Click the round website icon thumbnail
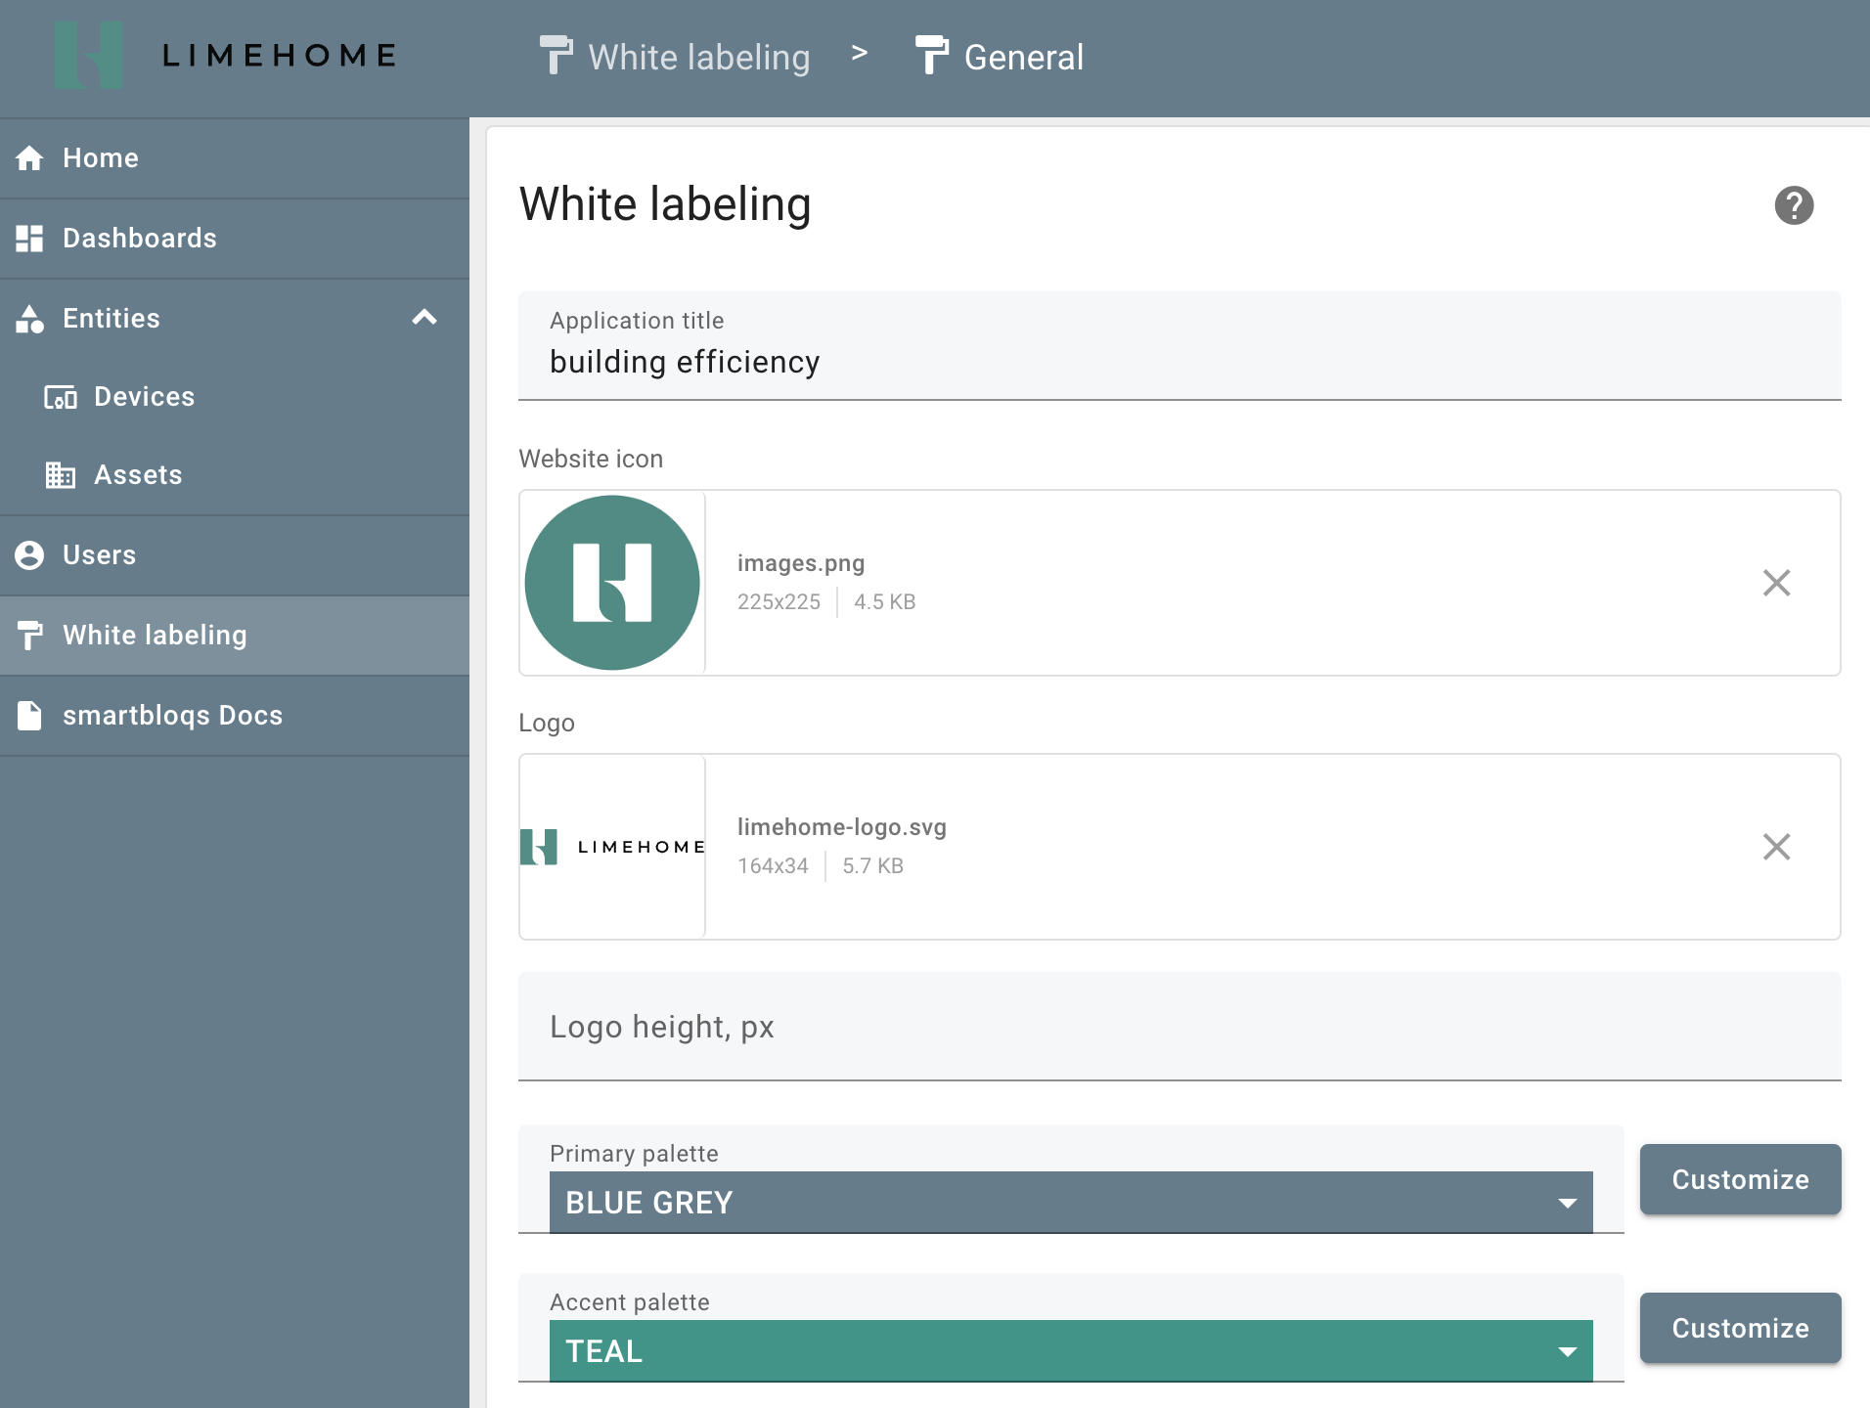Viewport: 1870px width, 1408px height. click(x=612, y=583)
